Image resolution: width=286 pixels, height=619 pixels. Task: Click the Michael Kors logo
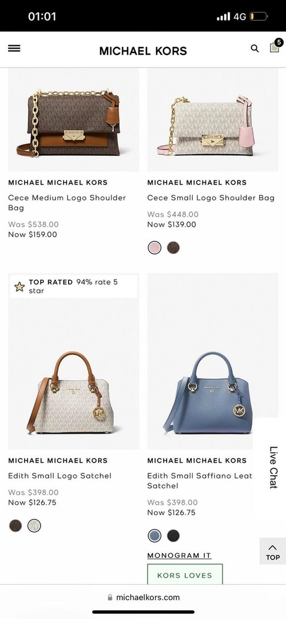click(143, 51)
